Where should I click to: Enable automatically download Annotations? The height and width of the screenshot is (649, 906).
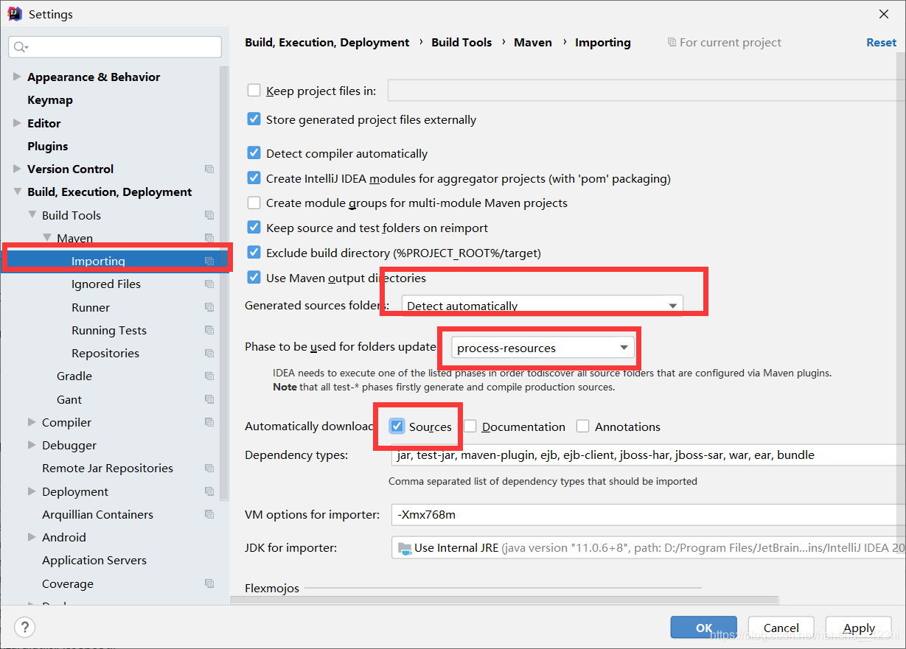583,427
